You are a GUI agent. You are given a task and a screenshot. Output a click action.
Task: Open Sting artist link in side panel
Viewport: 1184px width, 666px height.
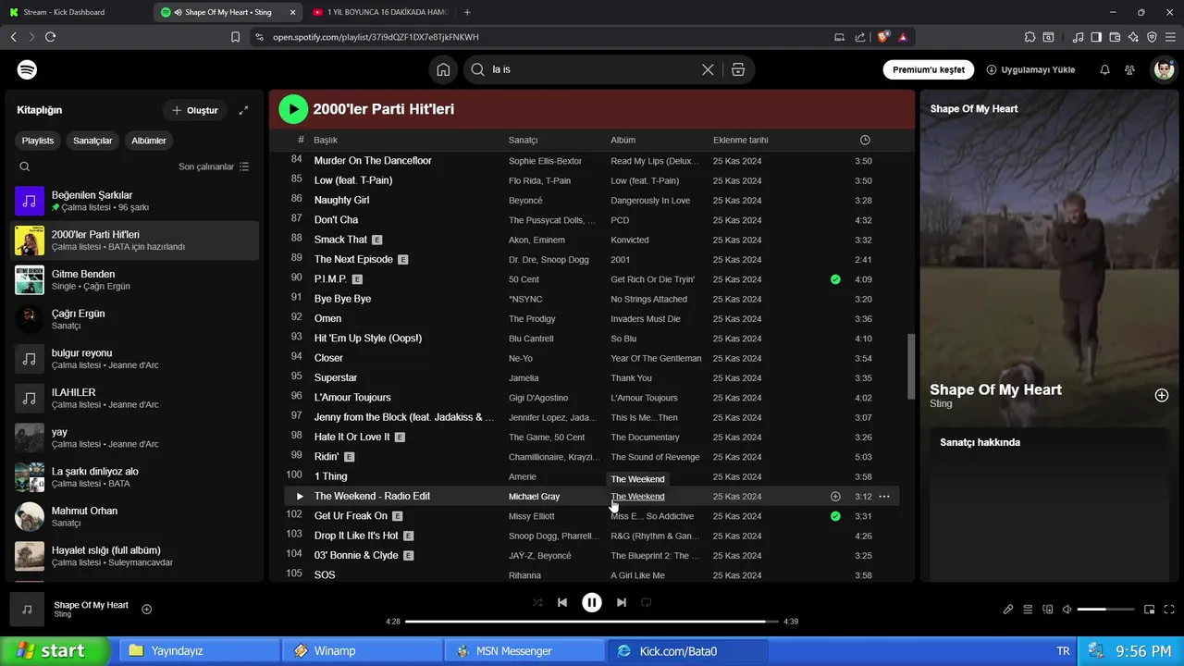[941, 404]
